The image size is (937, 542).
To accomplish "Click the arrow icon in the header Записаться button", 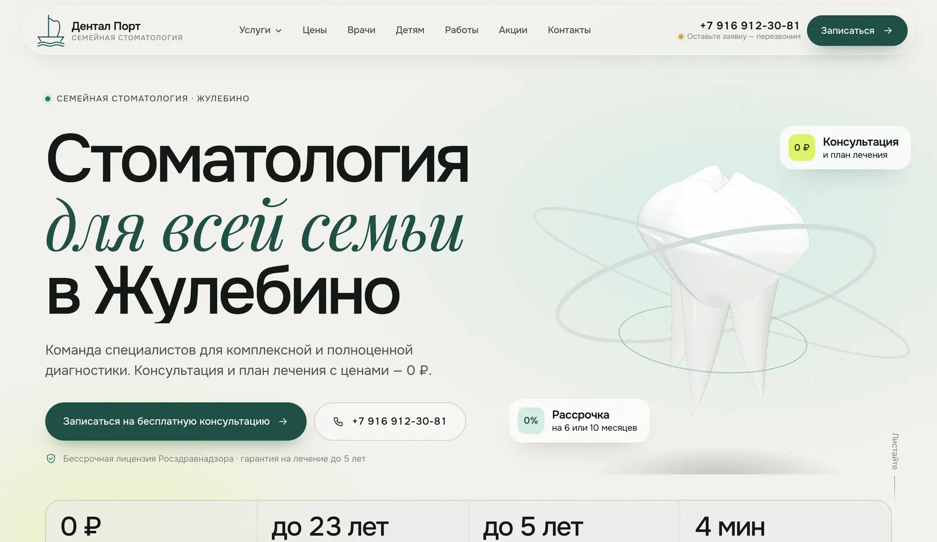I will point(888,30).
